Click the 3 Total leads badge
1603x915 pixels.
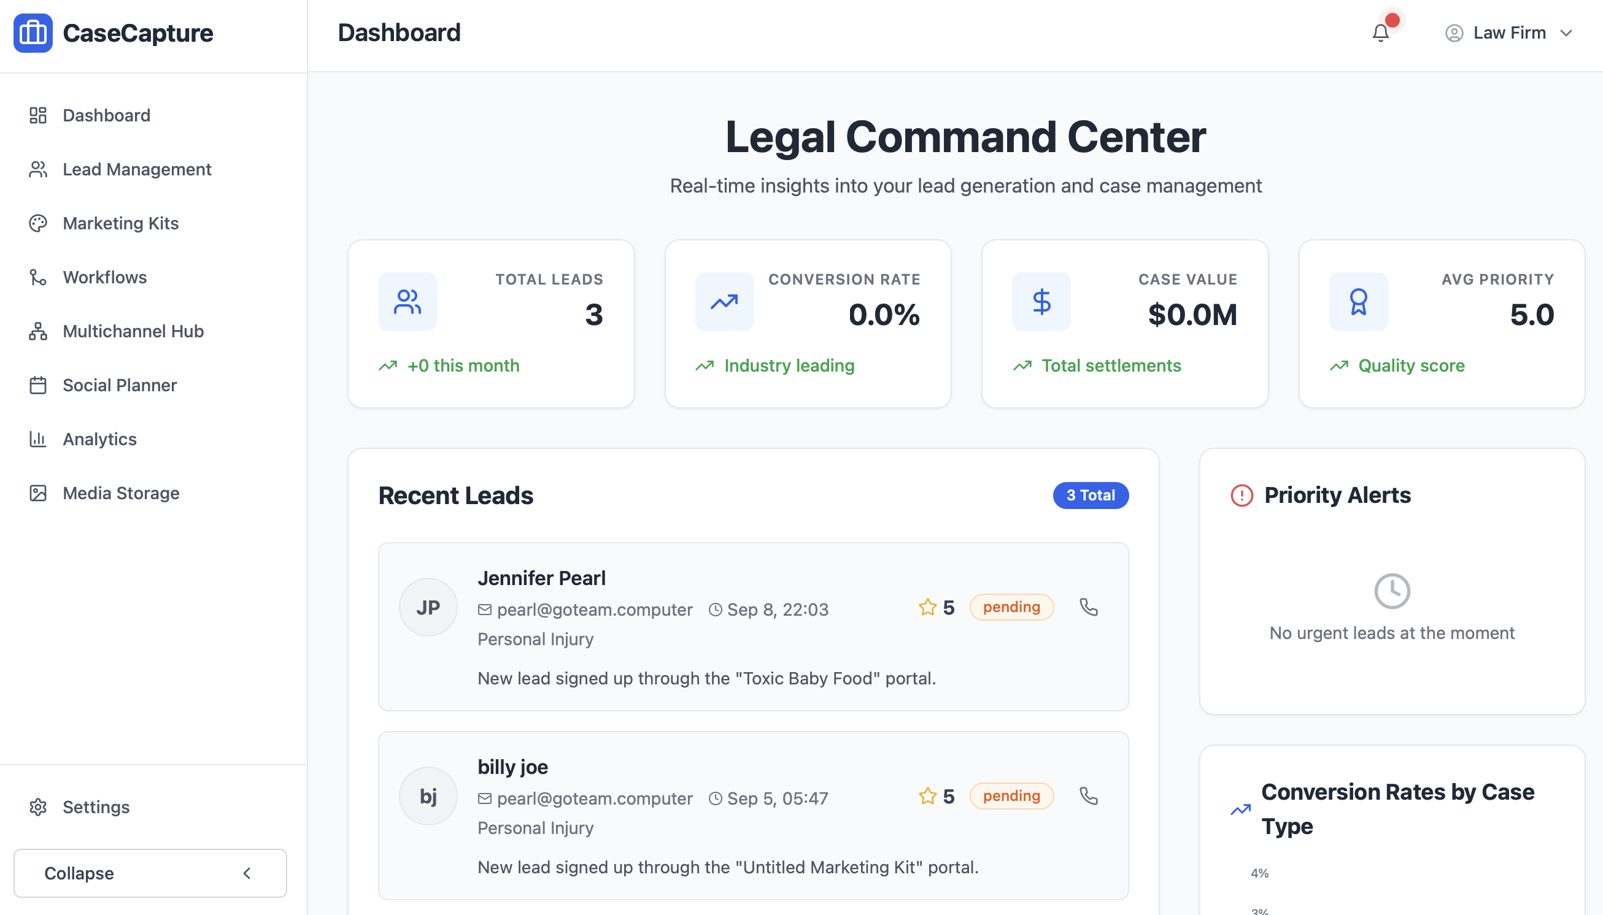[1090, 495]
